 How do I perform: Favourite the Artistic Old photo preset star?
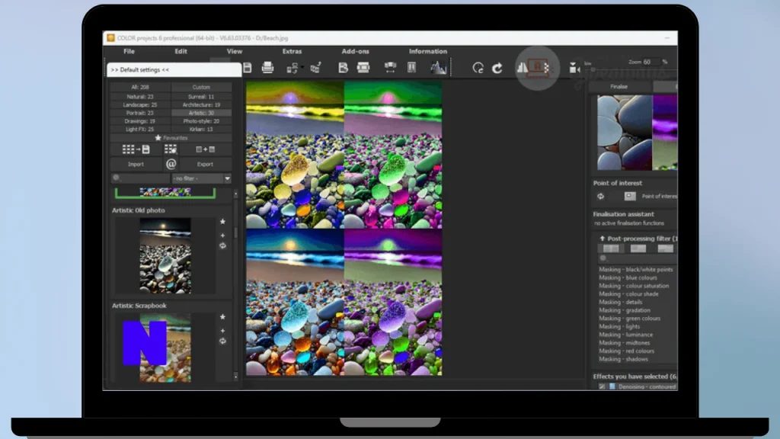click(223, 222)
